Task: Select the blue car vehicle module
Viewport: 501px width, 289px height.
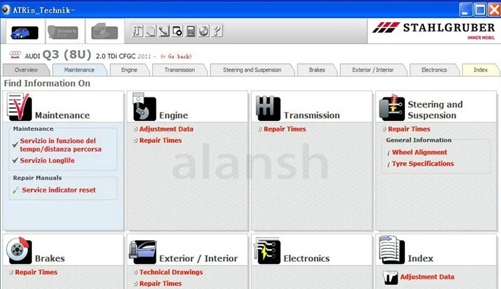Action: pyautogui.click(x=24, y=33)
